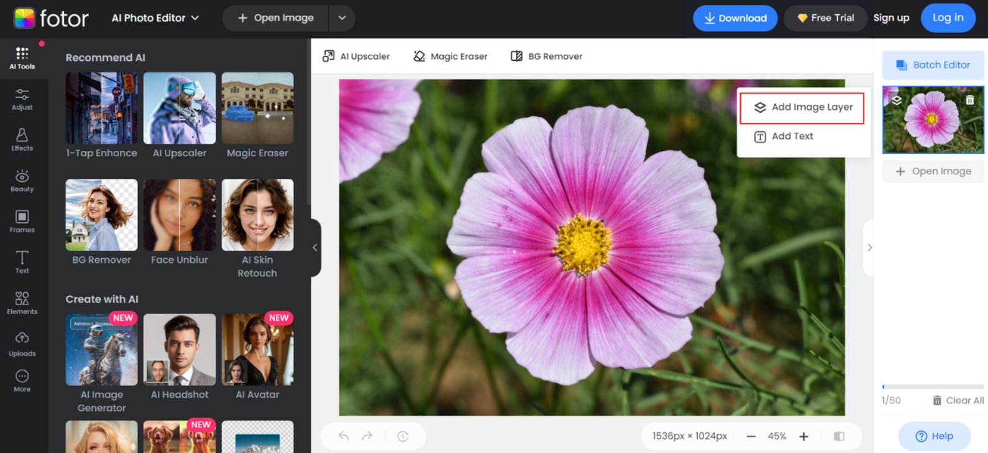This screenshot has width=988, height=453.
Task: Click the Create with AI section heading
Action: (x=102, y=299)
